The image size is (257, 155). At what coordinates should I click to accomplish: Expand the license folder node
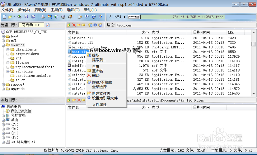(x=8, y=63)
